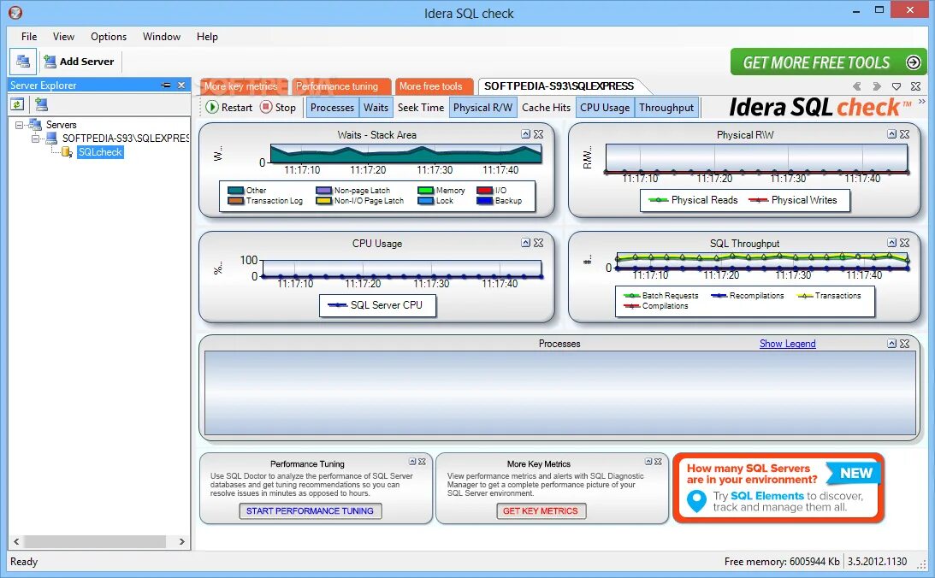Click the Idera app icon in title bar

[15, 12]
